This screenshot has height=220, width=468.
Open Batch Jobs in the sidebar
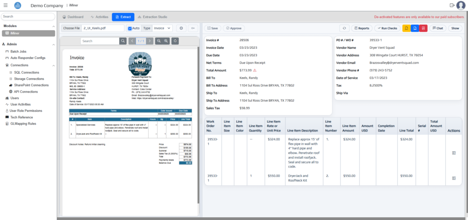tap(18, 52)
